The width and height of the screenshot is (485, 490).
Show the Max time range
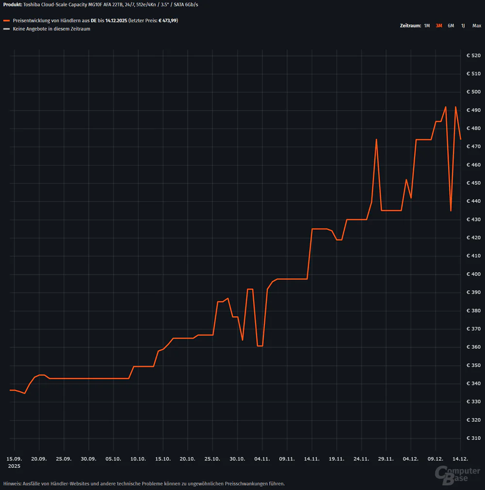(477, 25)
